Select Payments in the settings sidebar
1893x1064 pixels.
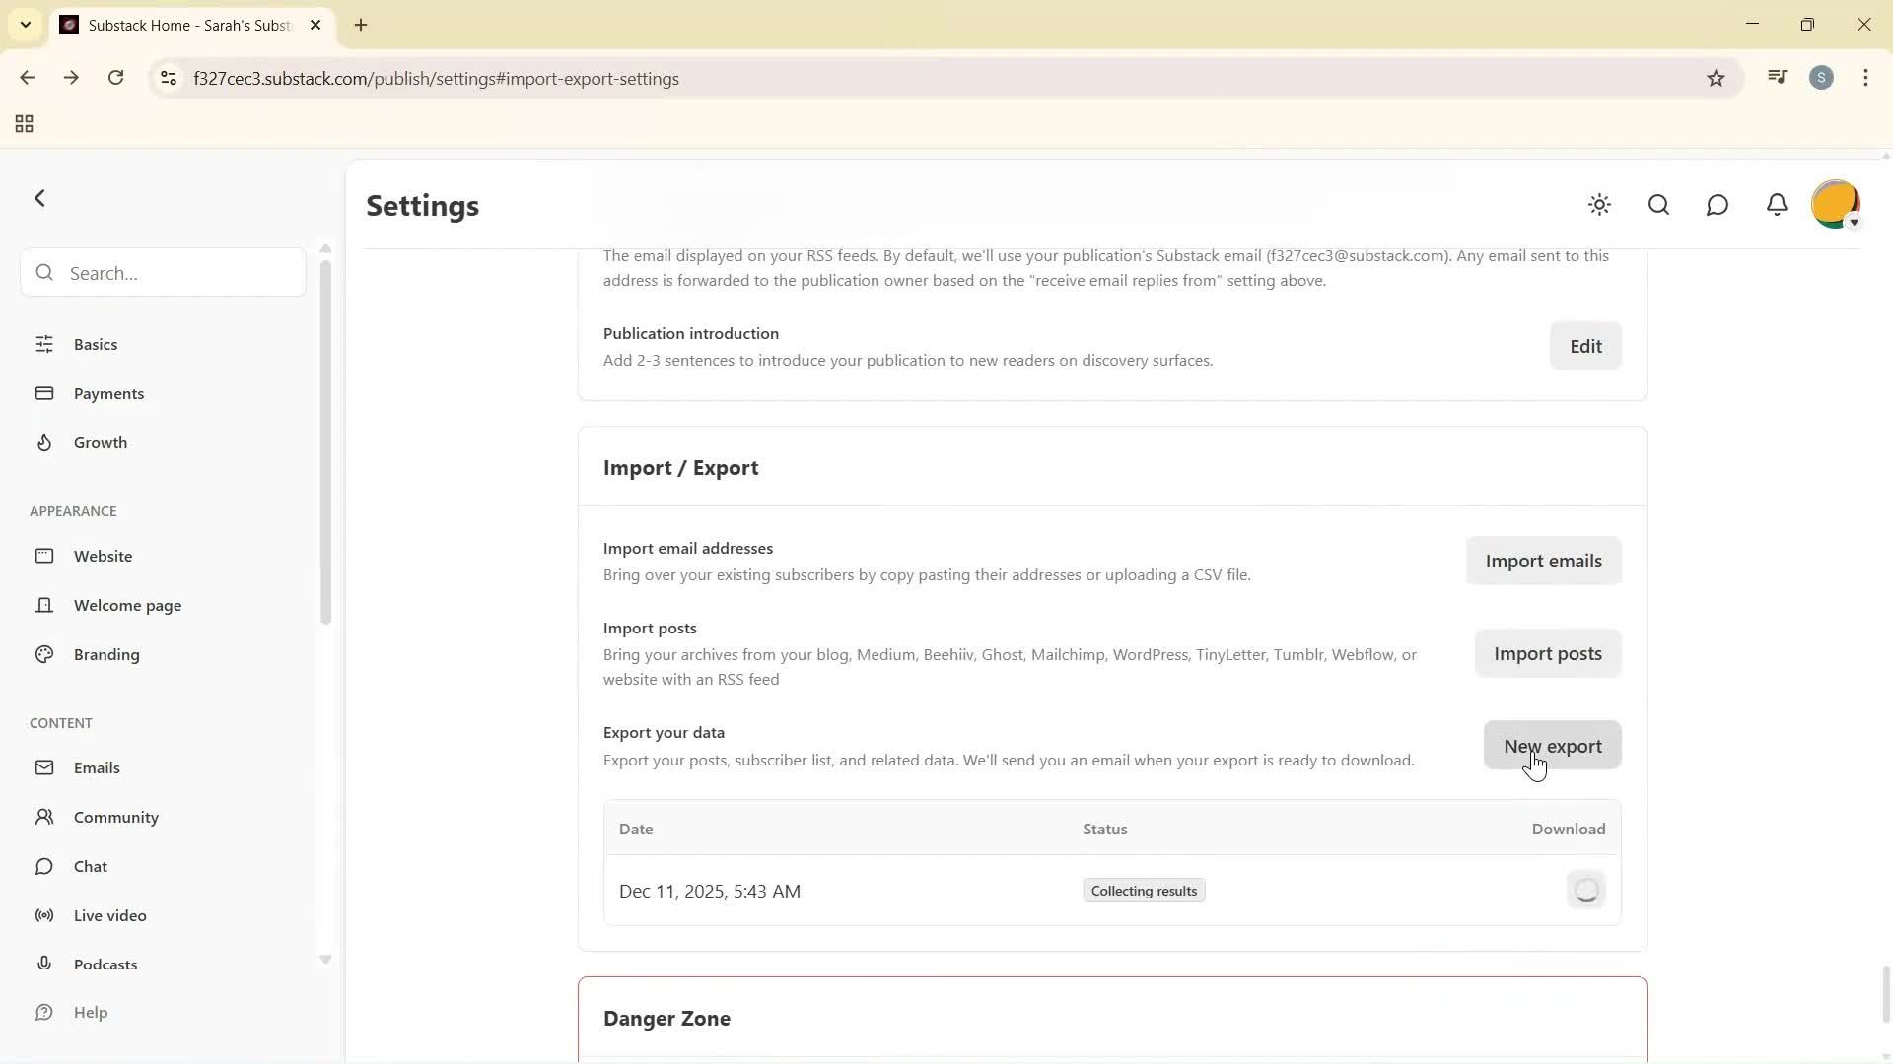(x=108, y=393)
